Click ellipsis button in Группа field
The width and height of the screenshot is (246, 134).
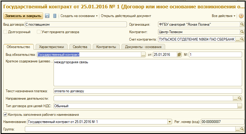[238, 129]
